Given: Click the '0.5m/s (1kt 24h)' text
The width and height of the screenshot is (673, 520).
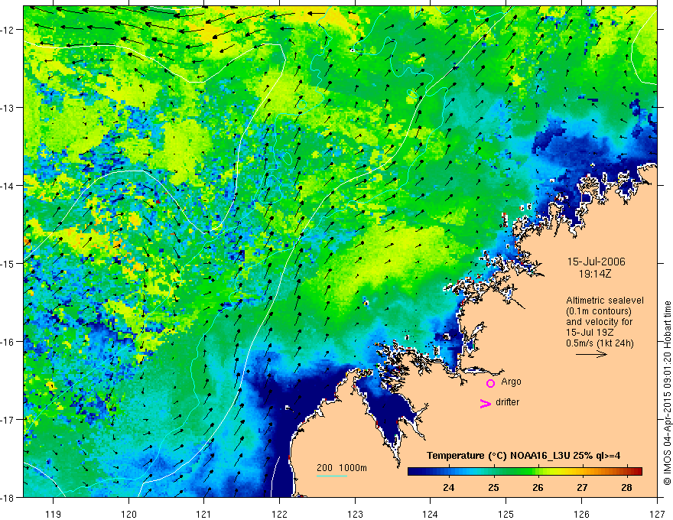Looking at the screenshot, I should click(600, 343).
